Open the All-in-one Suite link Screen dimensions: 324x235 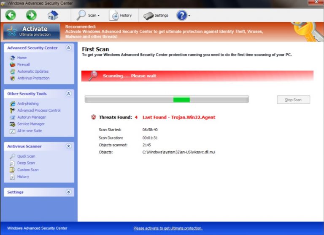point(30,131)
